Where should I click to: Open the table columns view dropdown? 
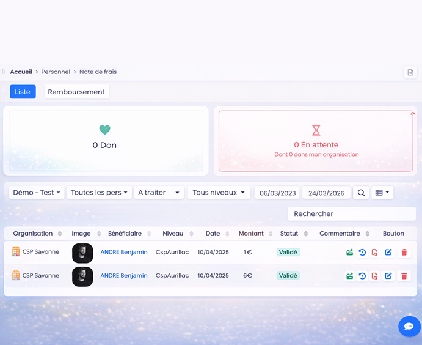(382, 193)
